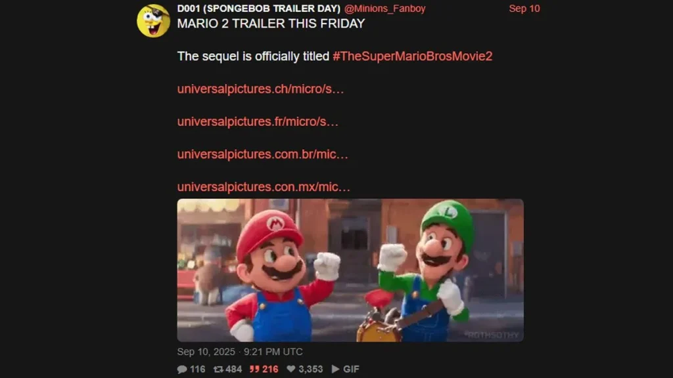Click the GIF label text
The width and height of the screenshot is (673, 378).
351,369
